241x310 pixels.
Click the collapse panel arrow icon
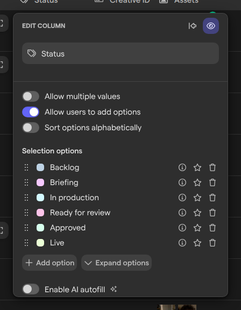click(193, 26)
